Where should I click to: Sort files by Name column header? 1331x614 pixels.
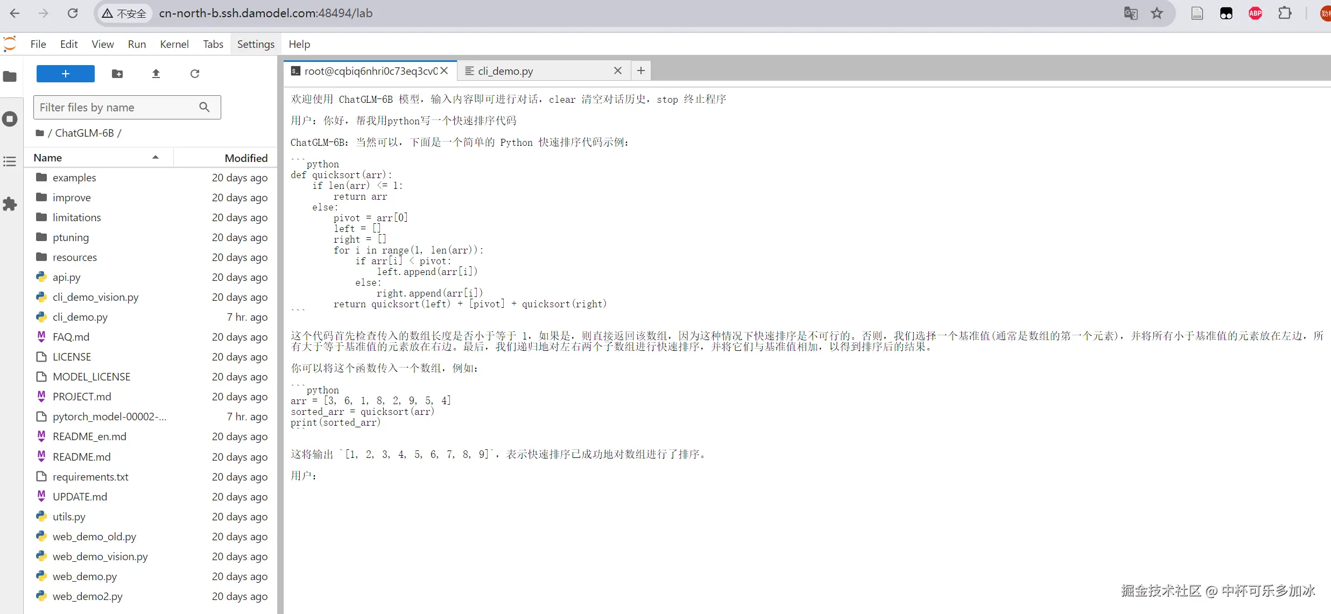pos(47,158)
